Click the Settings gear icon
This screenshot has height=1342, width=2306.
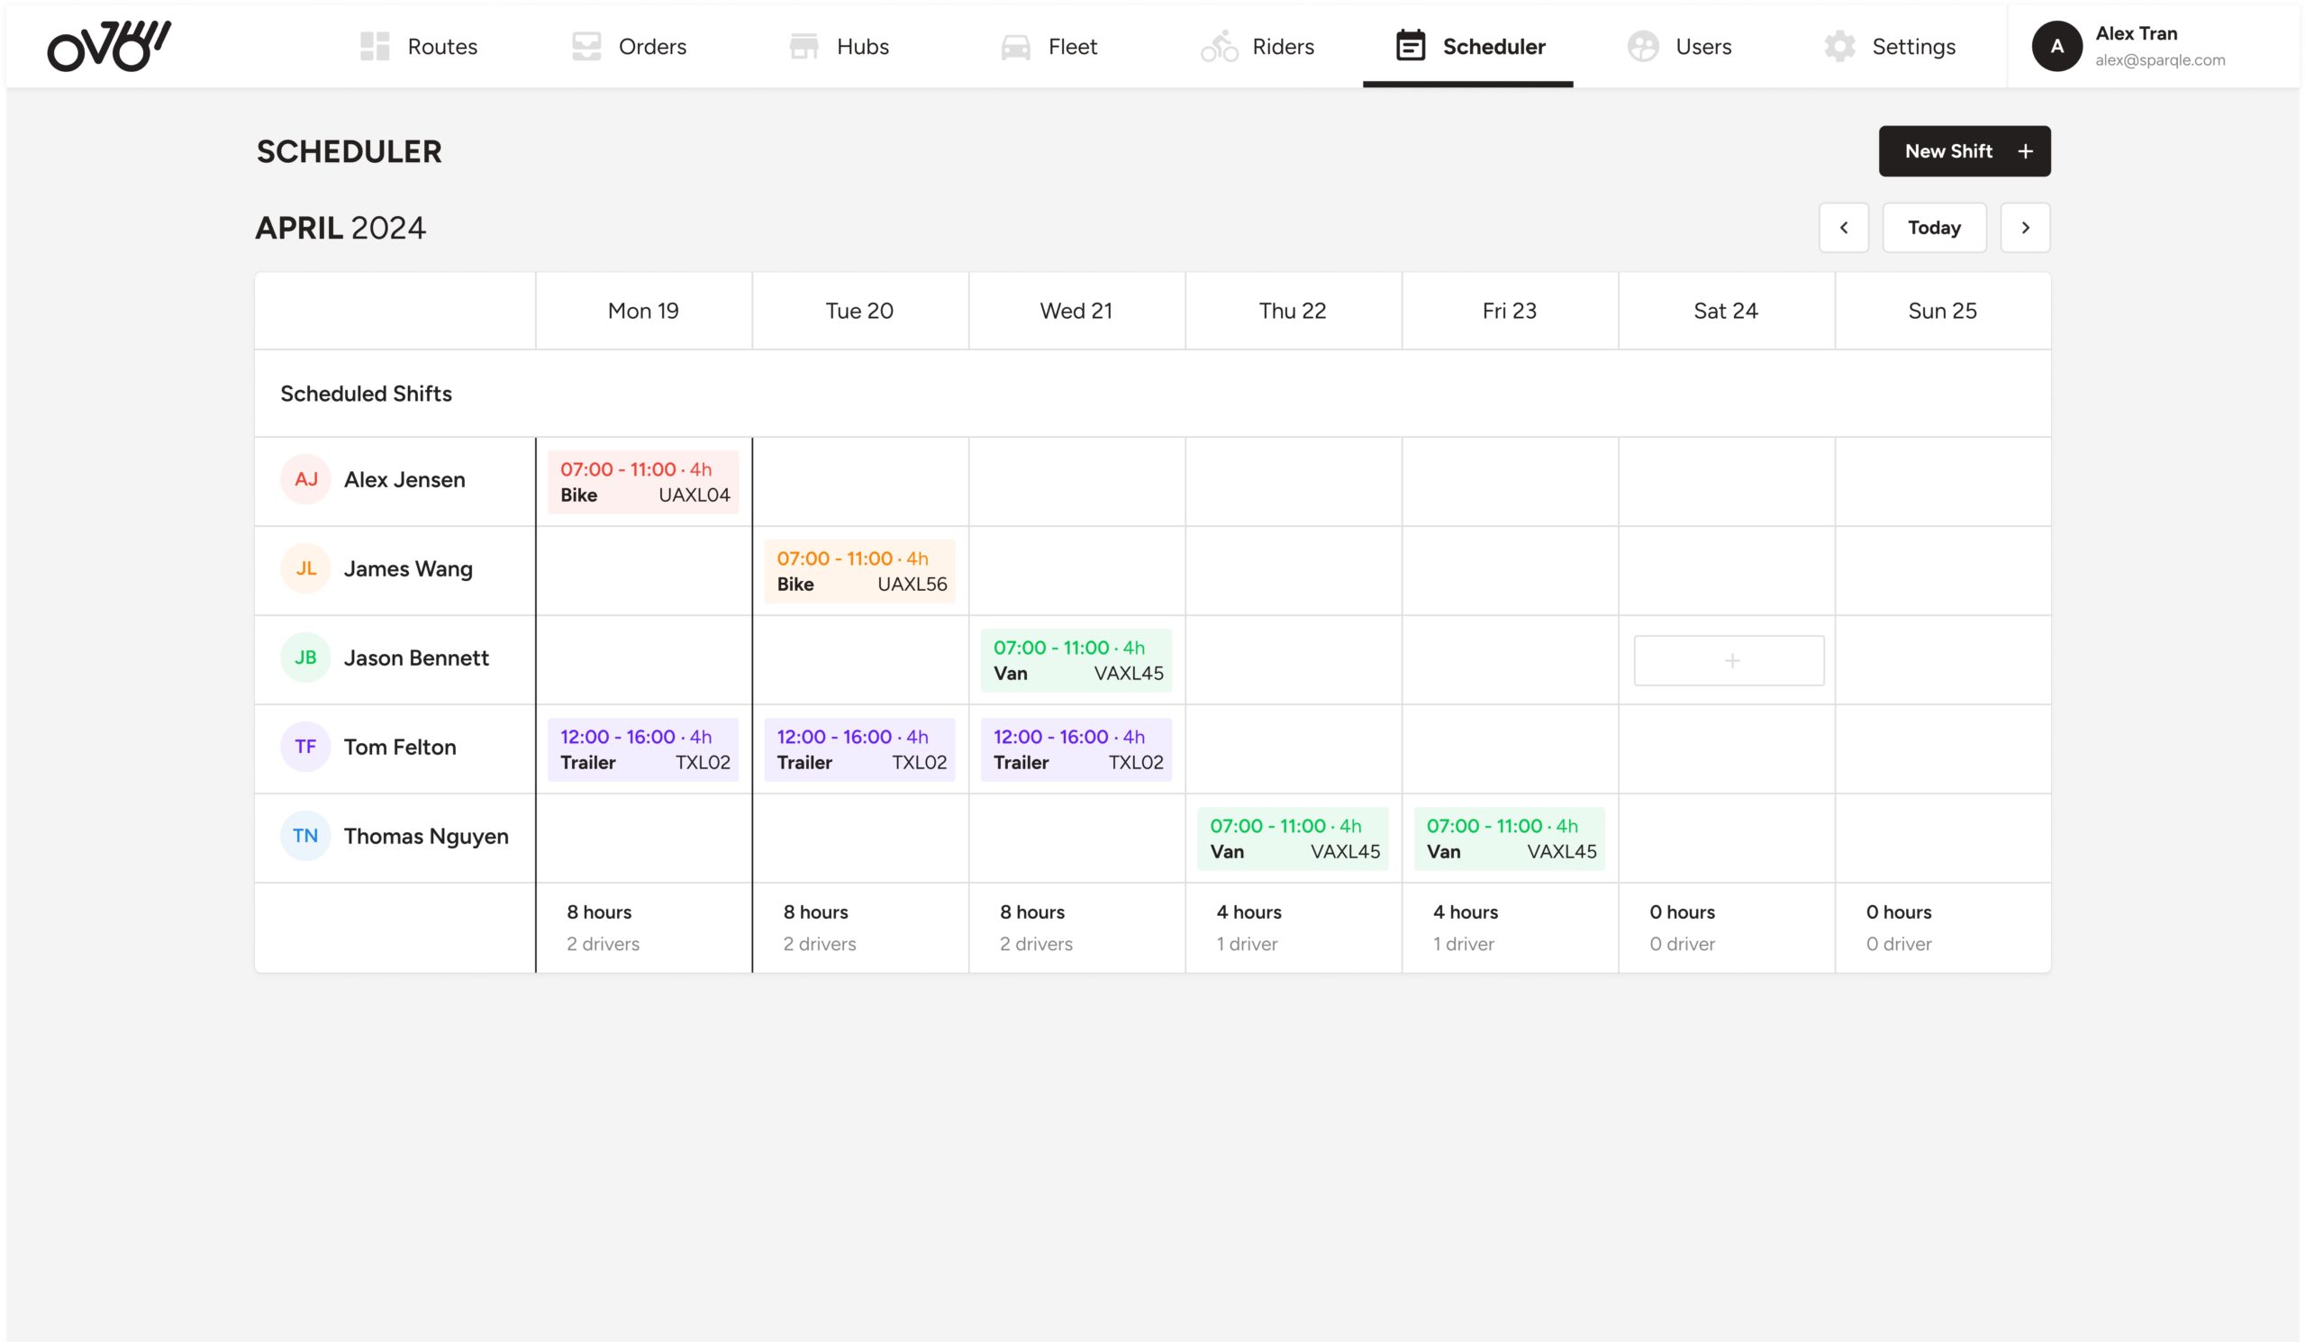pos(1839,46)
